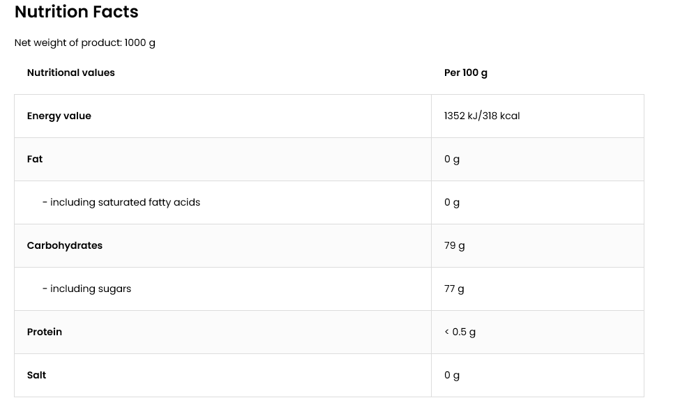Select the Carbohydrates row label
The image size is (680, 414).
click(x=65, y=246)
